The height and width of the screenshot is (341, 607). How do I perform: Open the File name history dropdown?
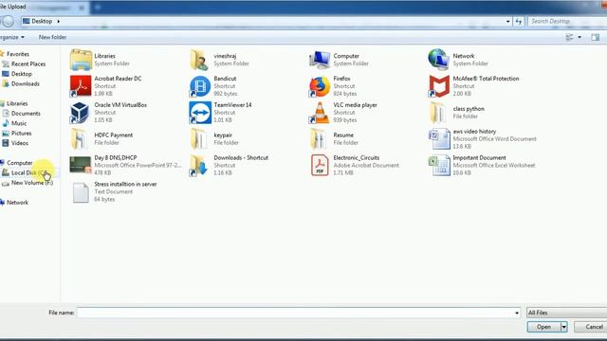tap(517, 313)
